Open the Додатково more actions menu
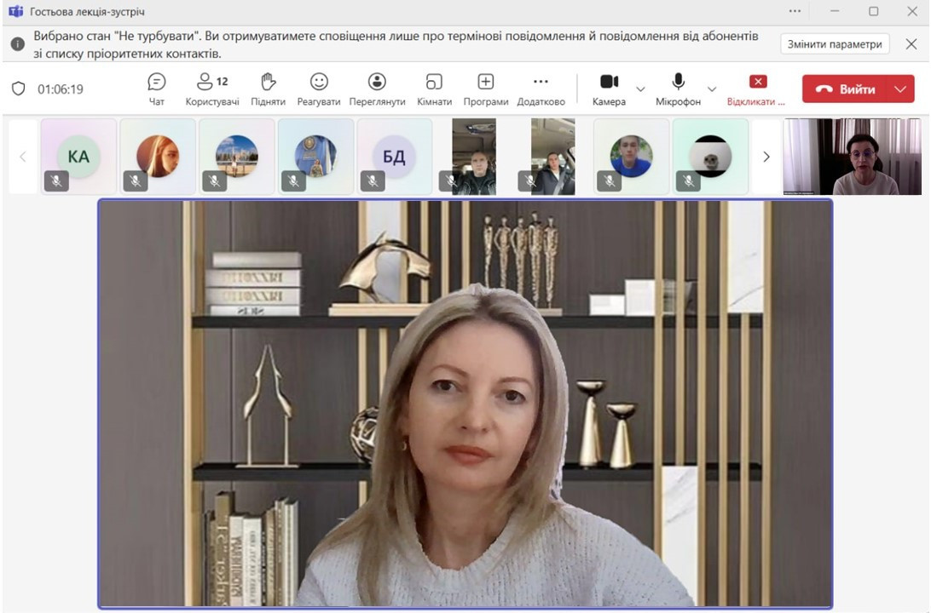This screenshot has height=613, width=931. click(x=541, y=88)
